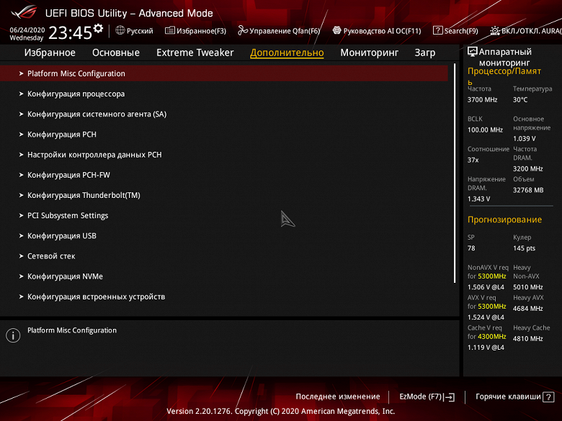This screenshot has width=562, height=421.
Task: Expand Конфигурация процессора arrow
Action: [21, 94]
